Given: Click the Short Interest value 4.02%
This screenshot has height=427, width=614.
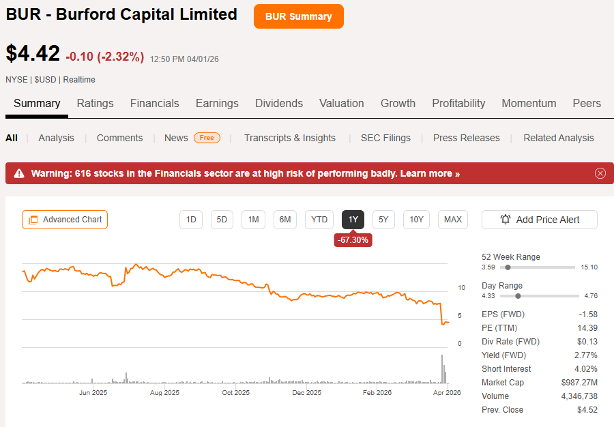Looking at the screenshot, I should pyautogui.click(x=586, y=369).
